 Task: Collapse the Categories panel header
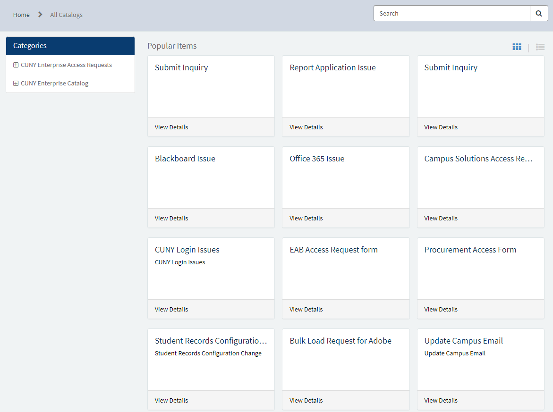(x=30, y=46)
